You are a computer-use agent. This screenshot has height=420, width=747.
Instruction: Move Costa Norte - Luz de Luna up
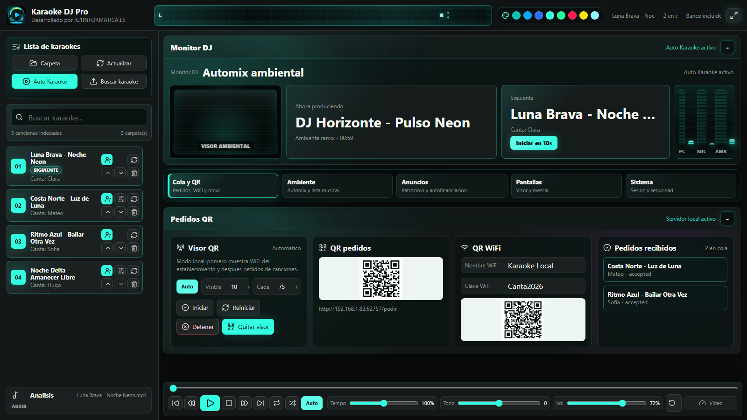tap(108, 212)
